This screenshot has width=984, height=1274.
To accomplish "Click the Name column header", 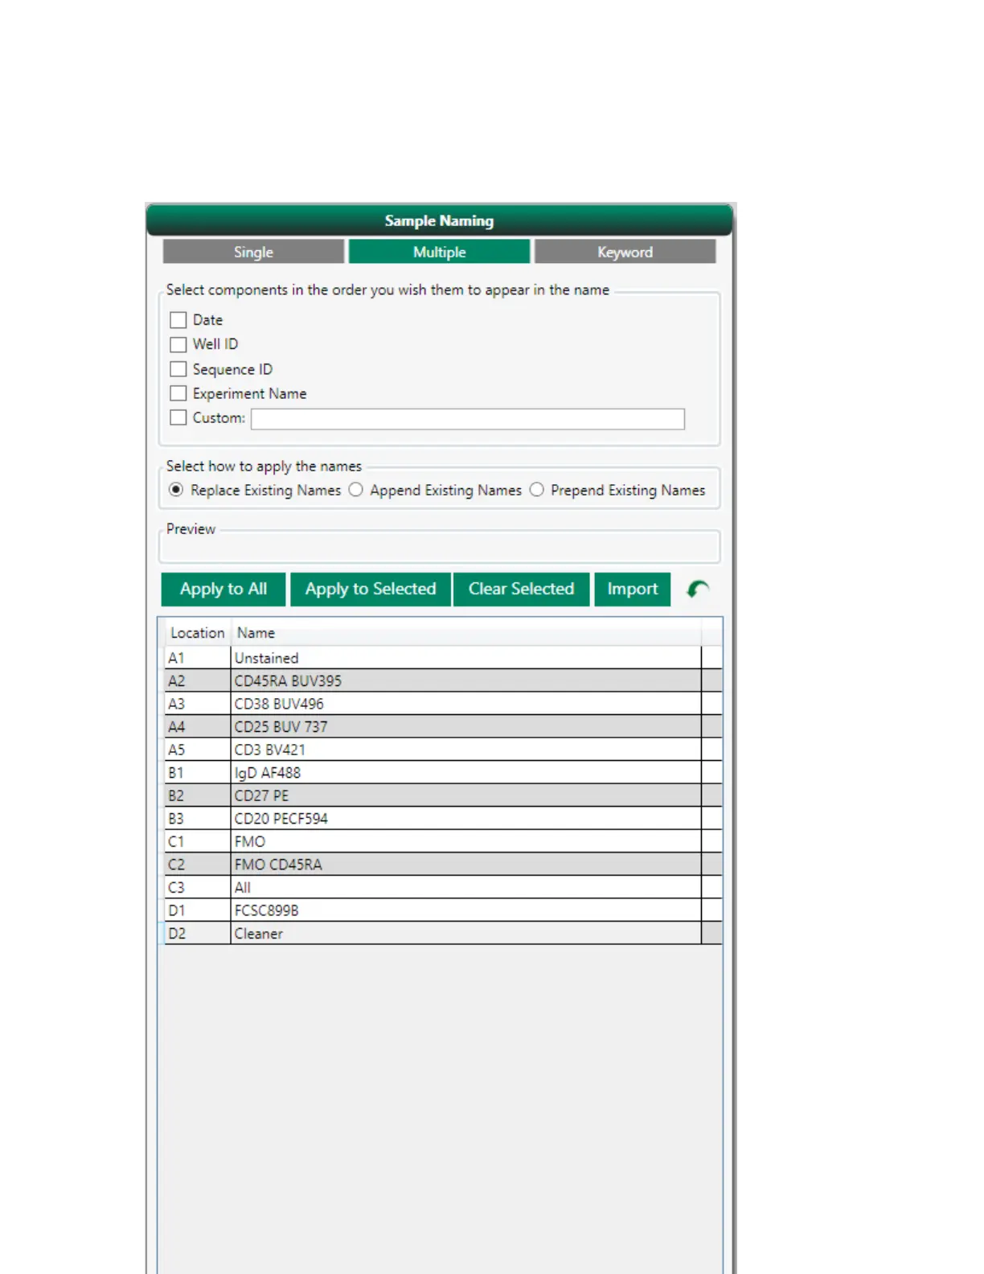I will point(465,633).
